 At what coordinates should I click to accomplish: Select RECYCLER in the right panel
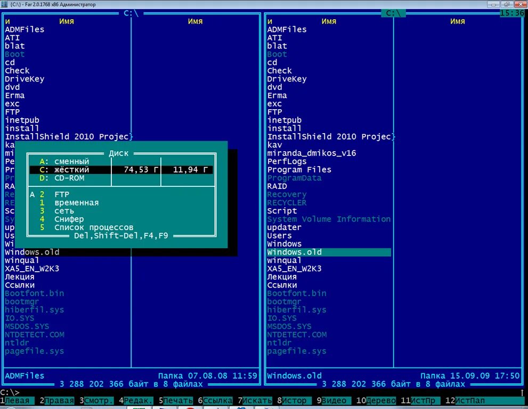[287, 203]
